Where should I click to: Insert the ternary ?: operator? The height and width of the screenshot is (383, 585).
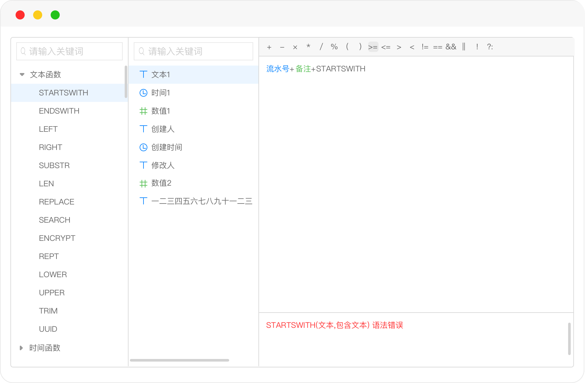click(x=490, y=47)
